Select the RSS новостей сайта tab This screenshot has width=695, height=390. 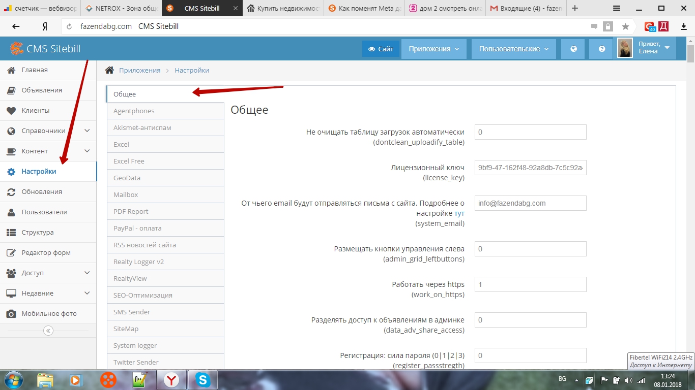[x=165, y=245]
